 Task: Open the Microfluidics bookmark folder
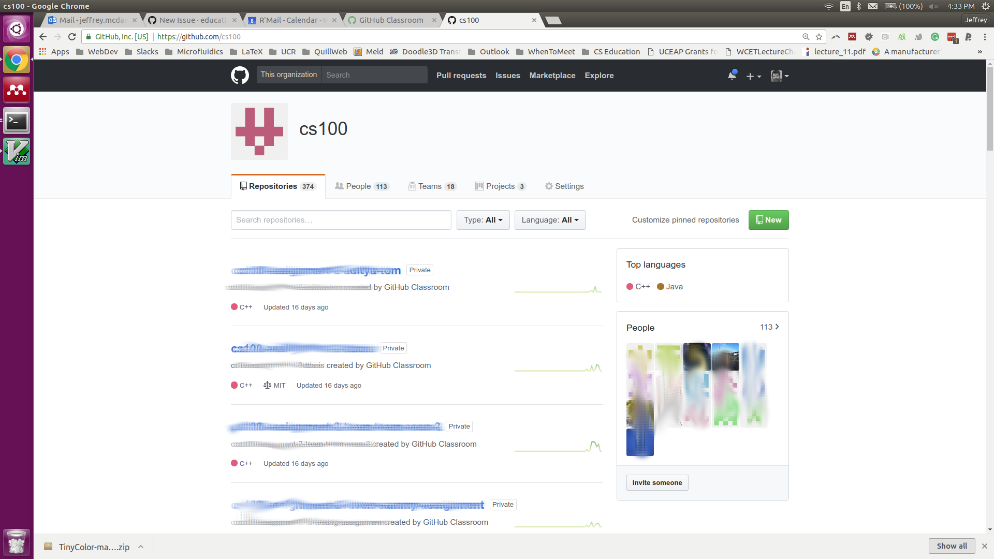[x=194, y=52]
